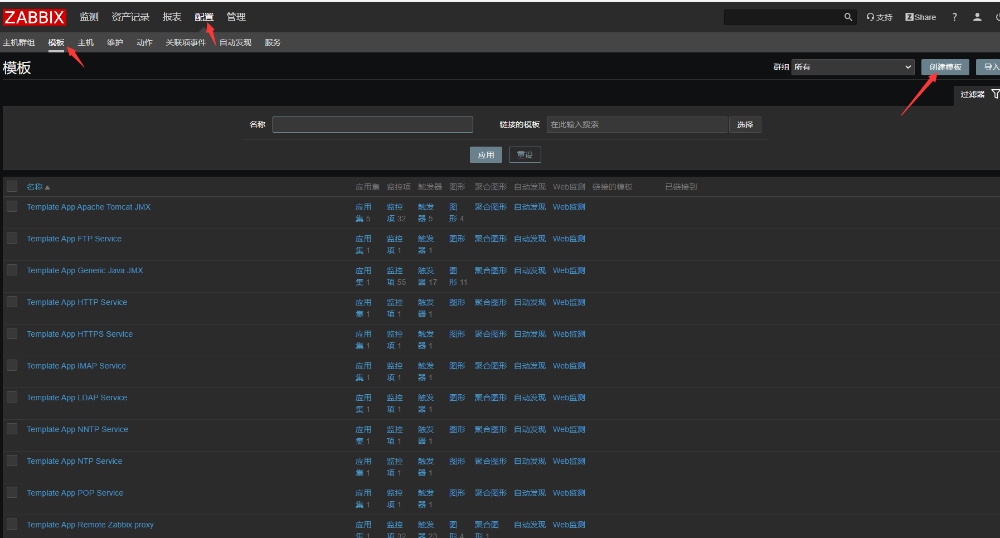The width and height of the screenshot is (1000, 538).
Task: Open Template App Generic Java JMX
Action: point(85,270)
